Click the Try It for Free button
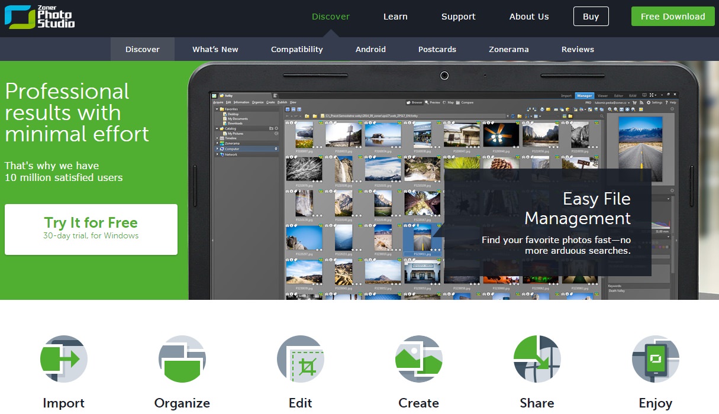This screenshot has height=414, width=719. 91,229
